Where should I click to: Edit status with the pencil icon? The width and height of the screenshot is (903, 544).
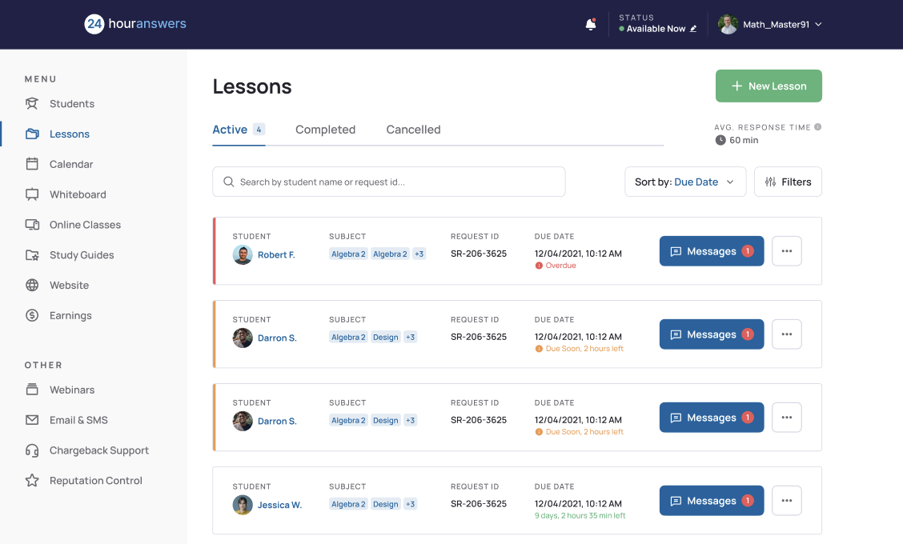693,29
